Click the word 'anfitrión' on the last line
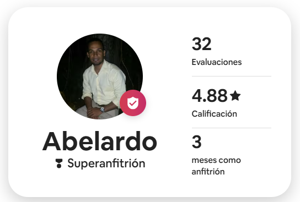The width and height of the screenshot is (300, 202). click(x=208, y=171)
